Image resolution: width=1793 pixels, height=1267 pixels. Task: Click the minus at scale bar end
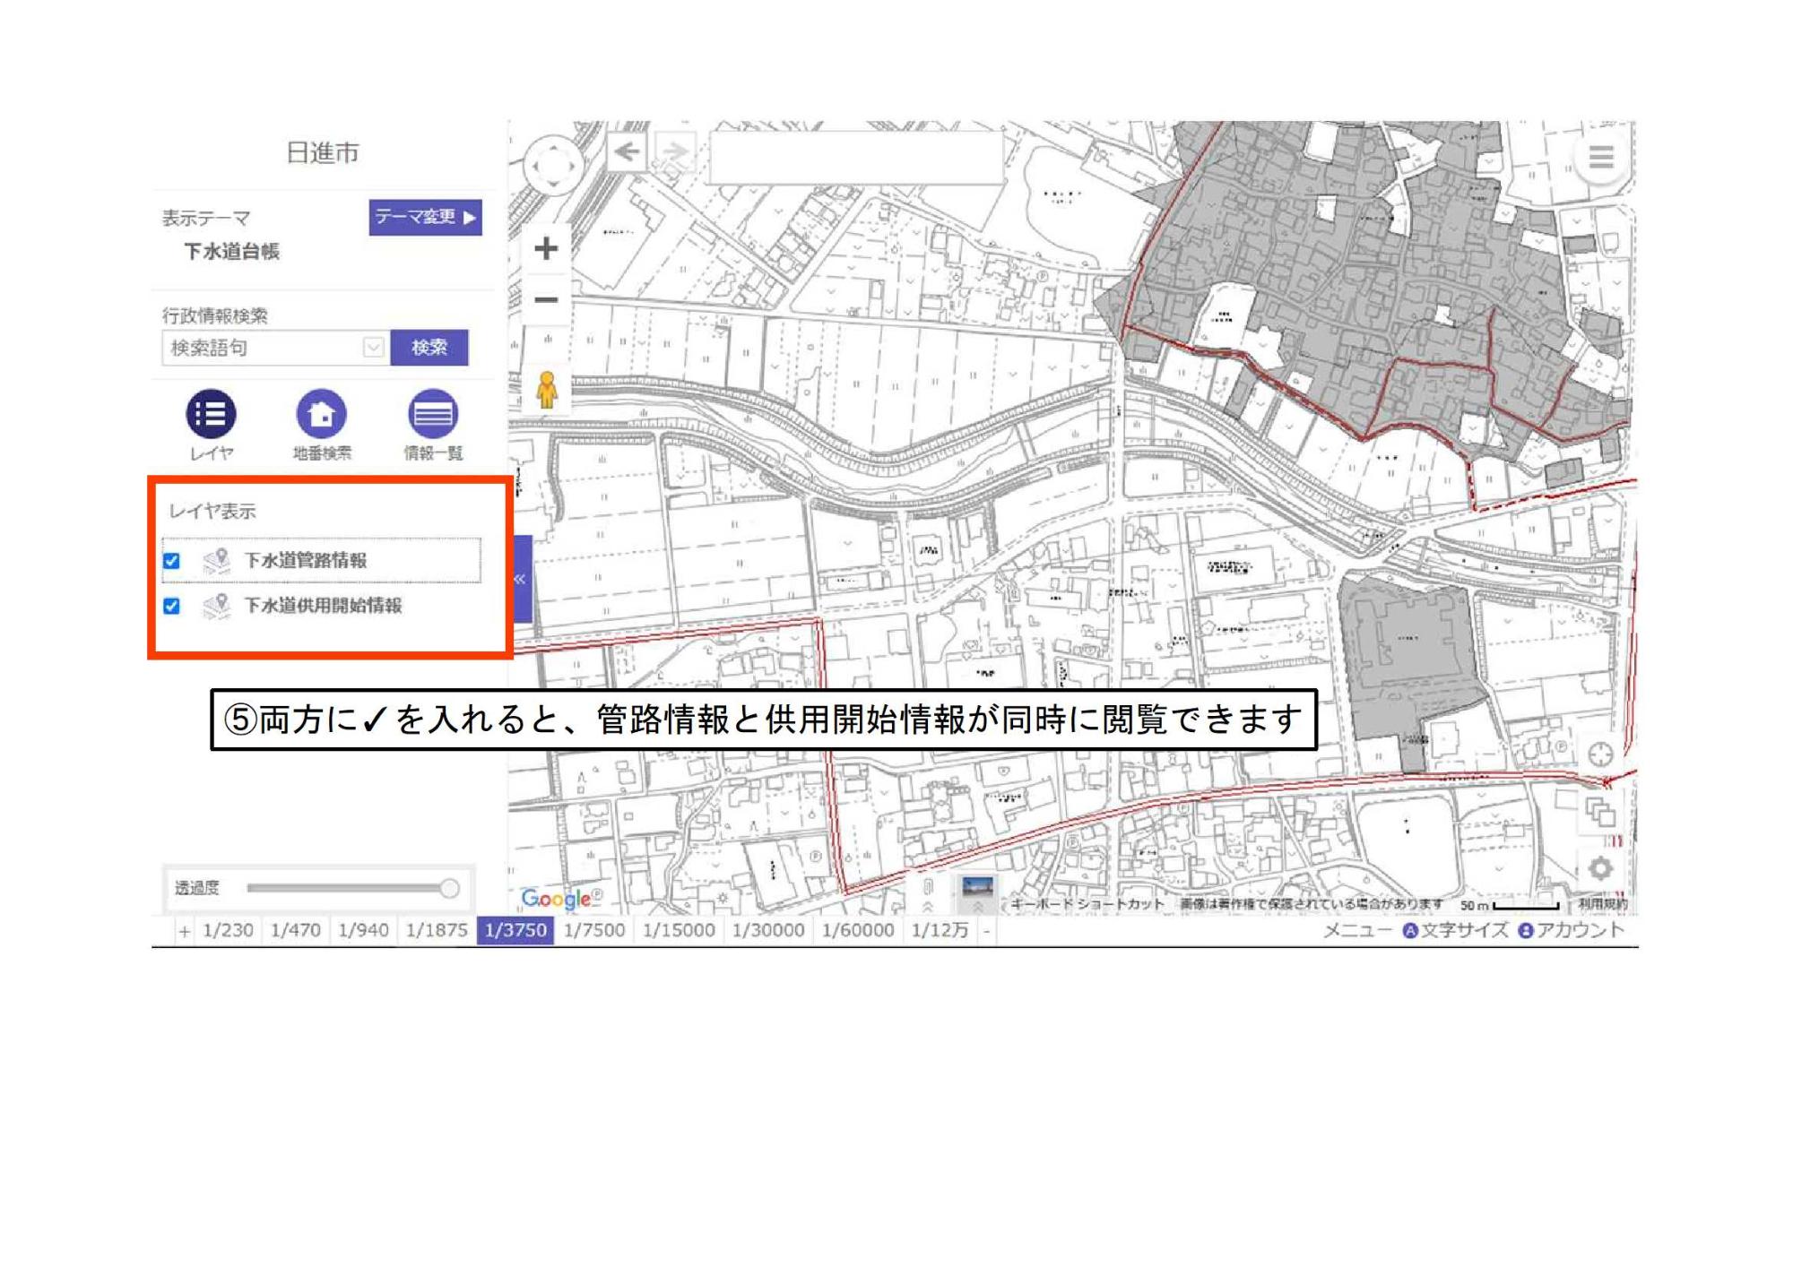[x=986, y=931]
